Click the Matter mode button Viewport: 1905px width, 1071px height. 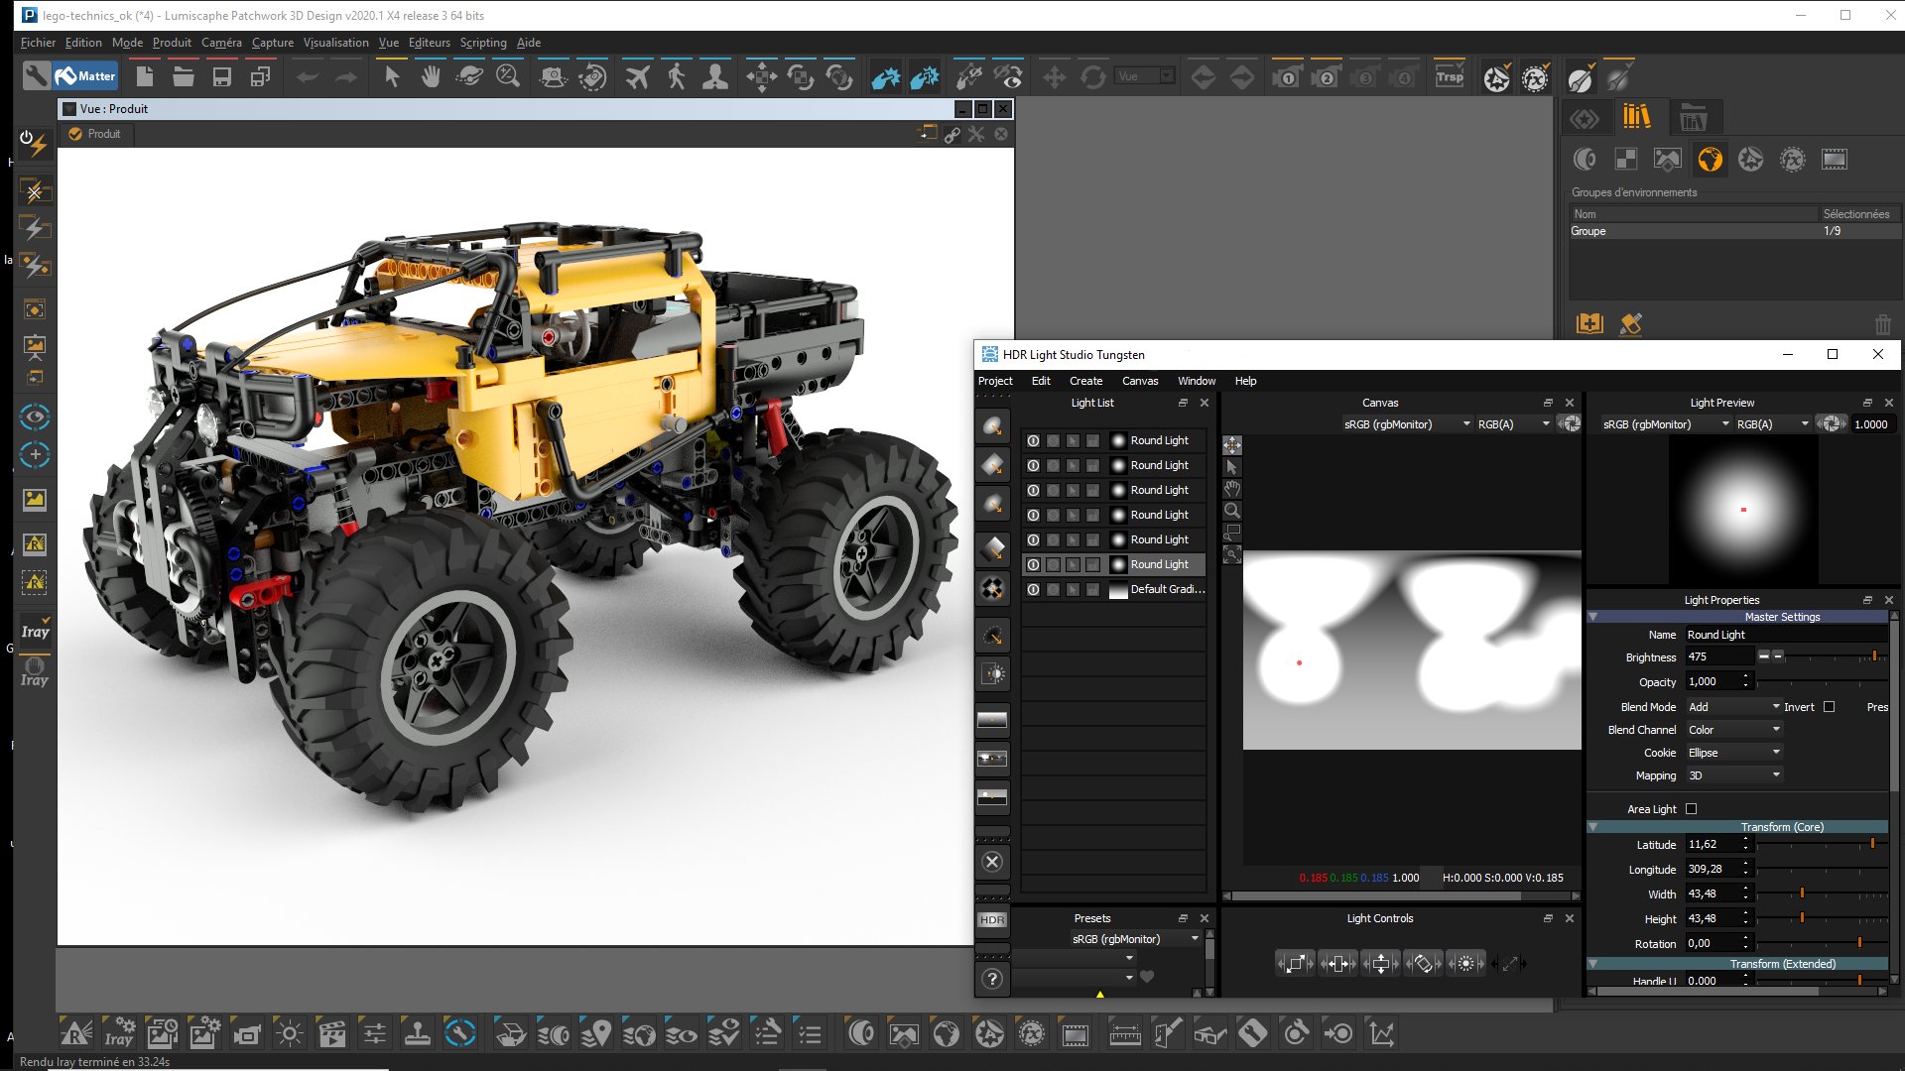[85, 76]
